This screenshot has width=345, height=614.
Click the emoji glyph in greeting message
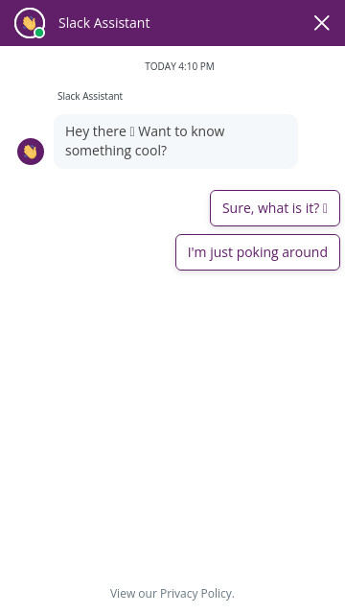(x=132, y=131)
